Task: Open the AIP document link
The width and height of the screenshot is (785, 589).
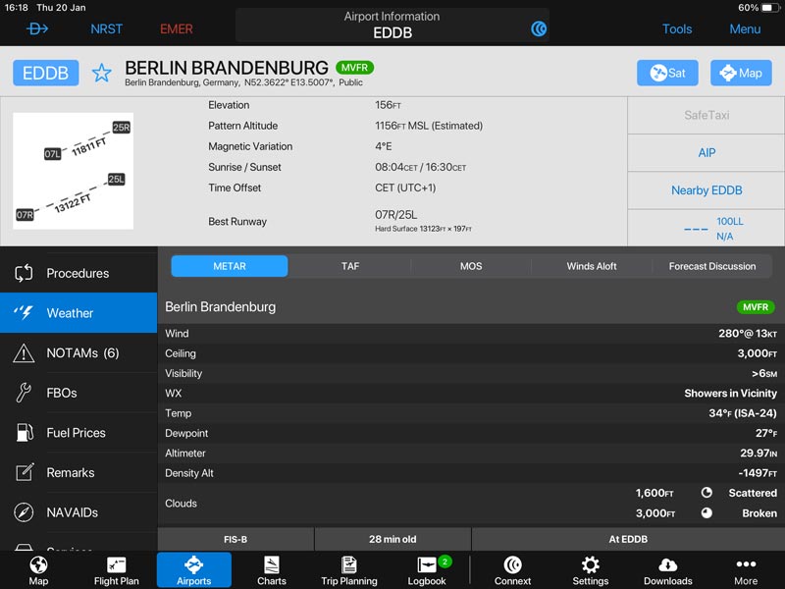Action: coord(706,153)
